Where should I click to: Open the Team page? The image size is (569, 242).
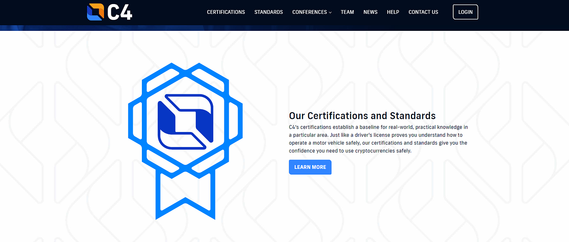tap(347, 12)
